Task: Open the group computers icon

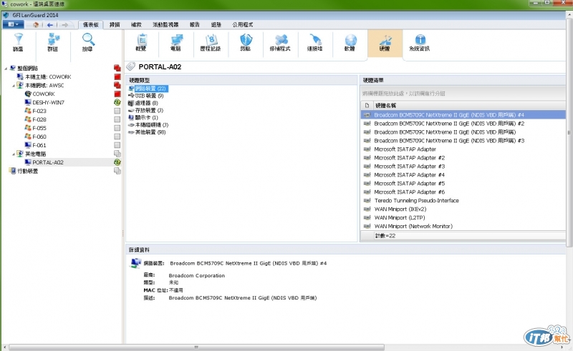Action: point(53,39)
